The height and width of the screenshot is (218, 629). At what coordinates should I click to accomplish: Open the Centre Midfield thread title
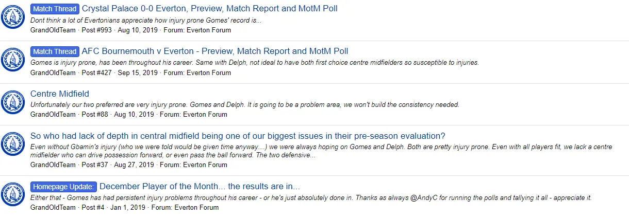pyautogui.click(x=60, y=94)
